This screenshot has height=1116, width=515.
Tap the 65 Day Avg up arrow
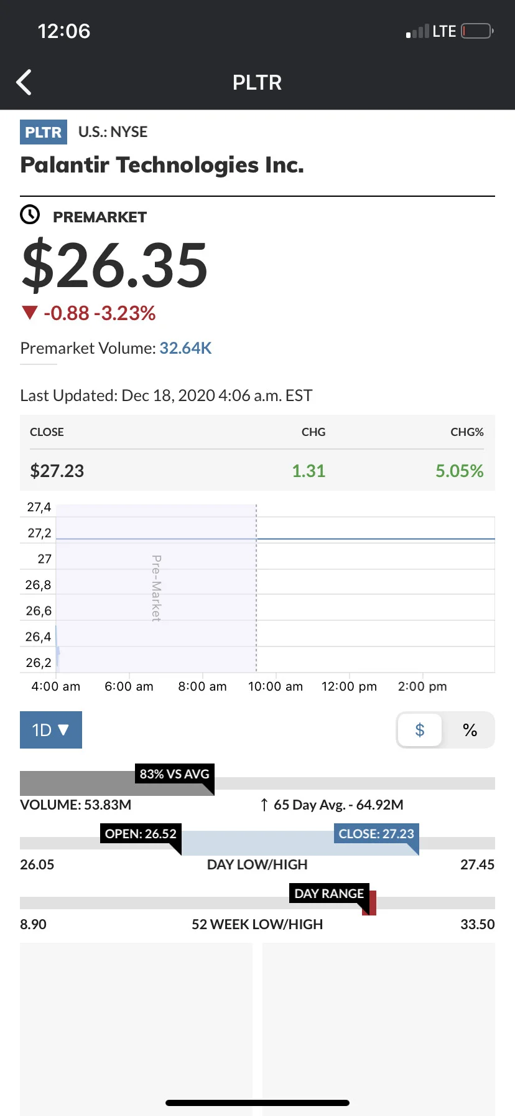264,805
